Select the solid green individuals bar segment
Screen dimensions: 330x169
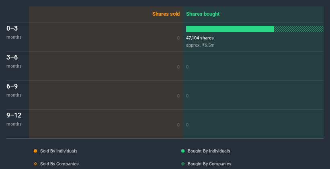(230, 29)
